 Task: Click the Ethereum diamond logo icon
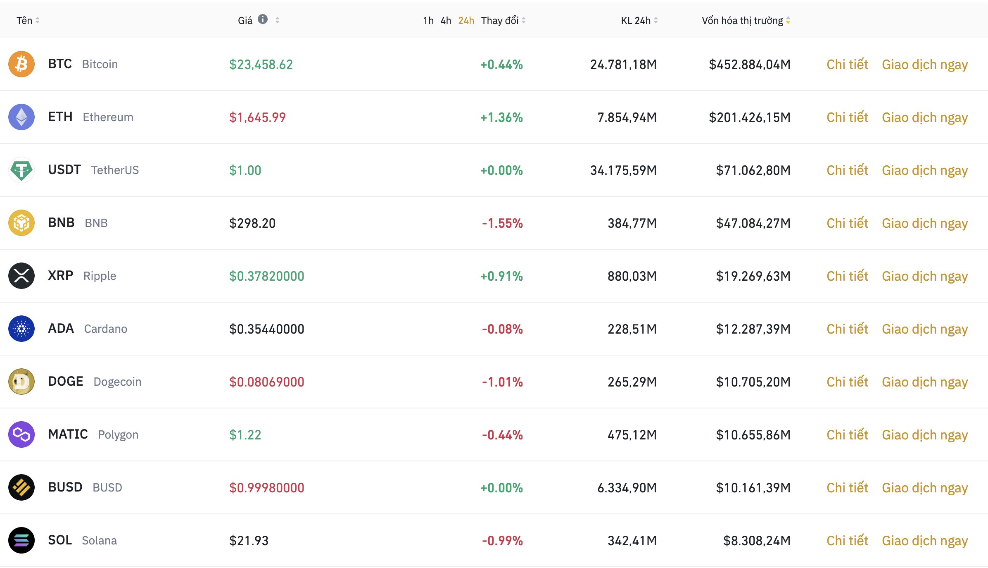(x=21, y=117)
